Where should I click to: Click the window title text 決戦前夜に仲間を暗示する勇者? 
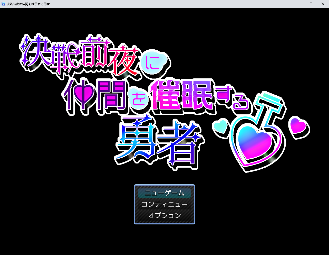tap(28, 4)
